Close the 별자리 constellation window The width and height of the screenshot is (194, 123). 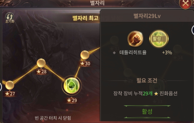pos(185,3)
